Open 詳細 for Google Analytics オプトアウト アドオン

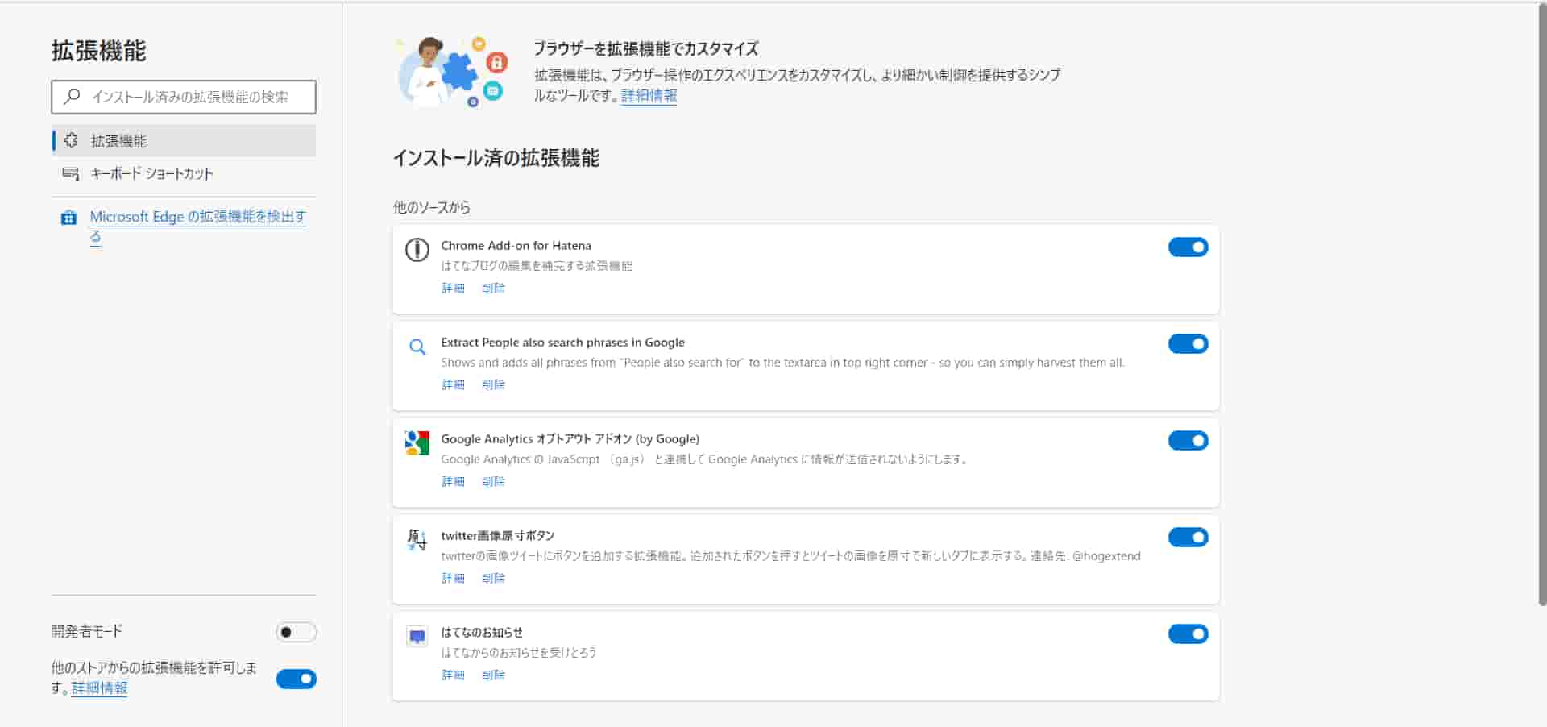pos(453,481)
